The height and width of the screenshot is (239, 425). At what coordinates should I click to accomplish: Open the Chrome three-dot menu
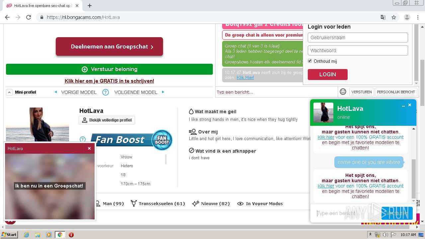(418, 17)
